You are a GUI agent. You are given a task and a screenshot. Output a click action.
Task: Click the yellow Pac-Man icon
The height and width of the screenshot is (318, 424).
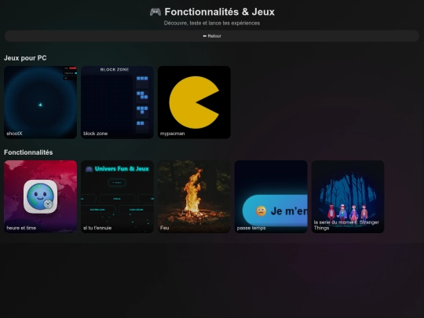point(194,102)
